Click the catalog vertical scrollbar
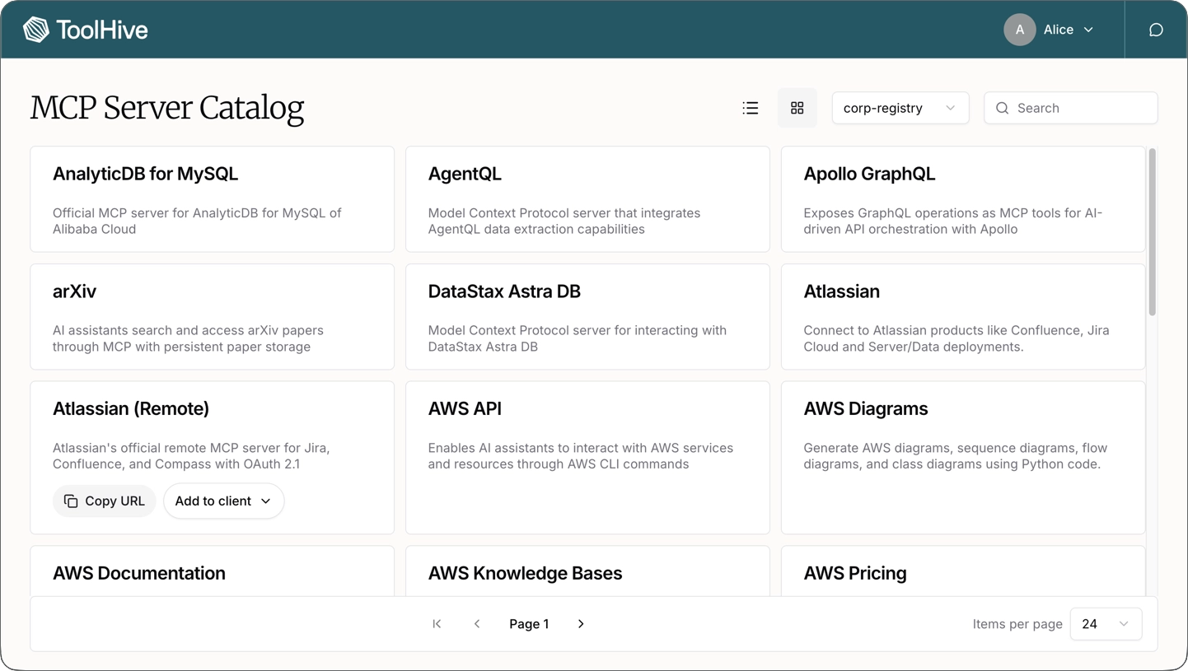 (x=1152, y=232)
